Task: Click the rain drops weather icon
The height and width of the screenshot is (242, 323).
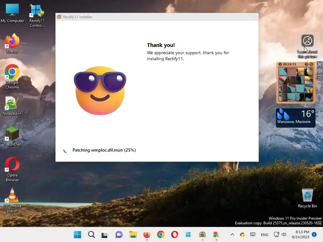Action: pyautogui.click(x=283, y=114)
